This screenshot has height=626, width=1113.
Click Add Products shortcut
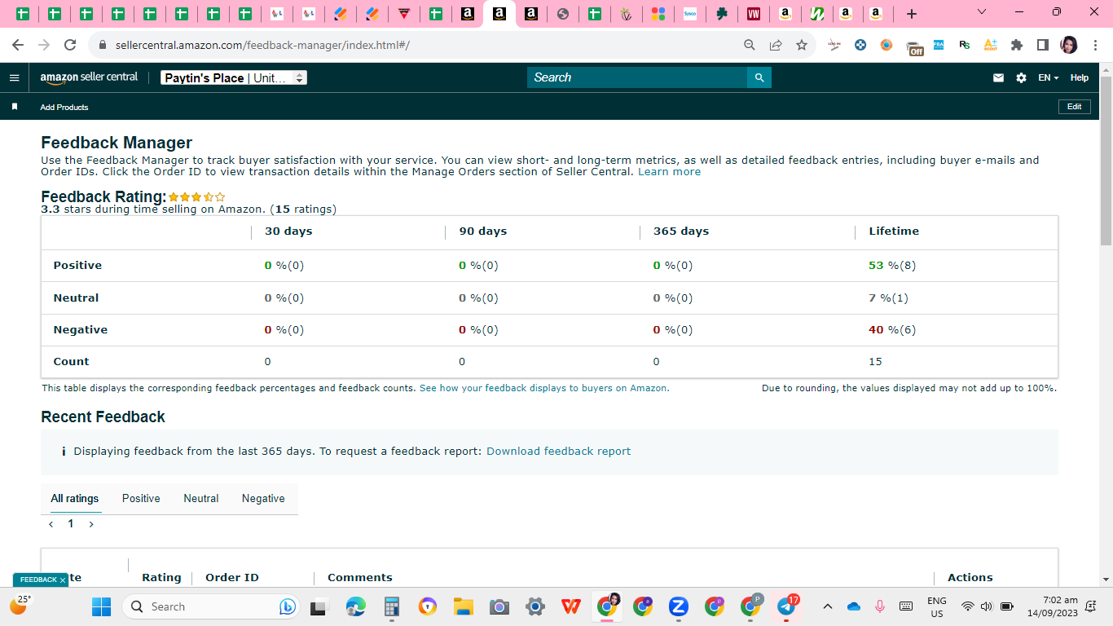pos(64,107)
